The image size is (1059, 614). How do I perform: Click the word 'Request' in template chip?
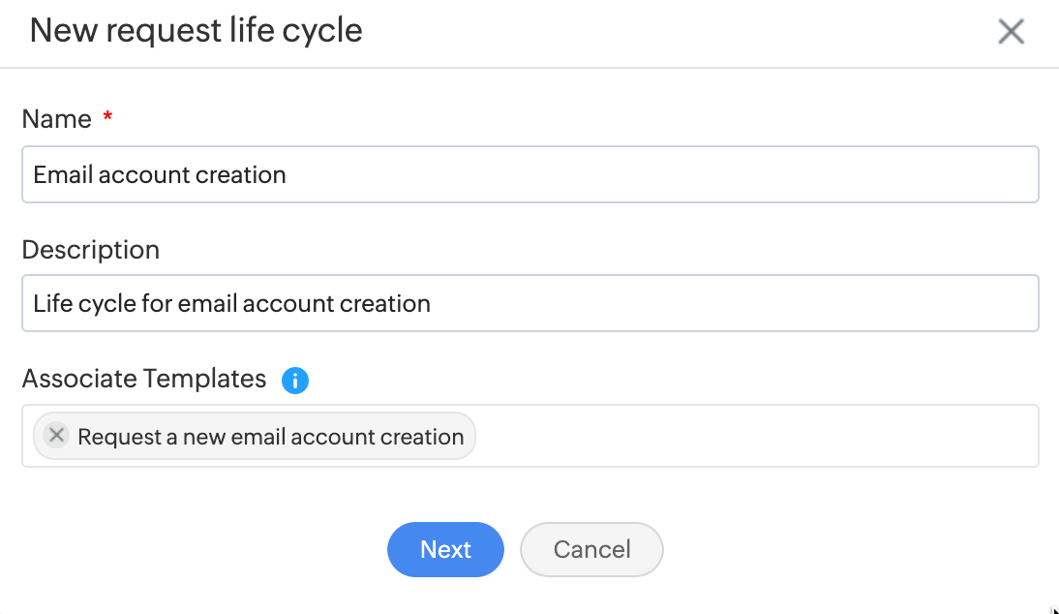(120, 437)
